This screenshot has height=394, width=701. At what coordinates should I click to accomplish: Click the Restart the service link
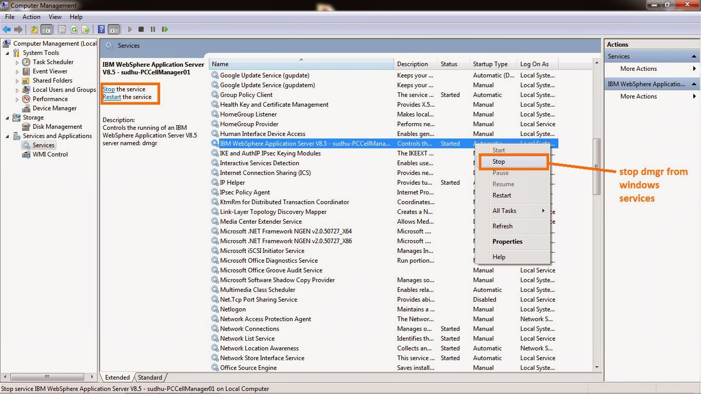pos(111,96)
